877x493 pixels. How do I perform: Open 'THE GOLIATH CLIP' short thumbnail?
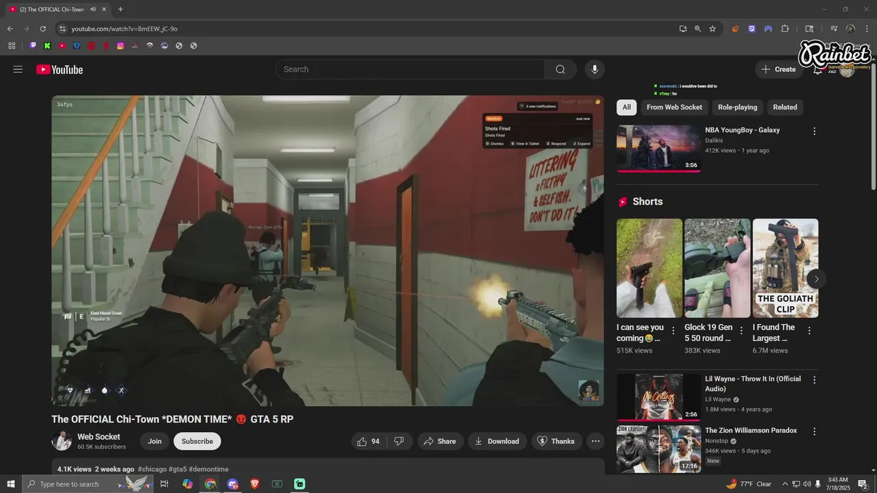[785, 268]
